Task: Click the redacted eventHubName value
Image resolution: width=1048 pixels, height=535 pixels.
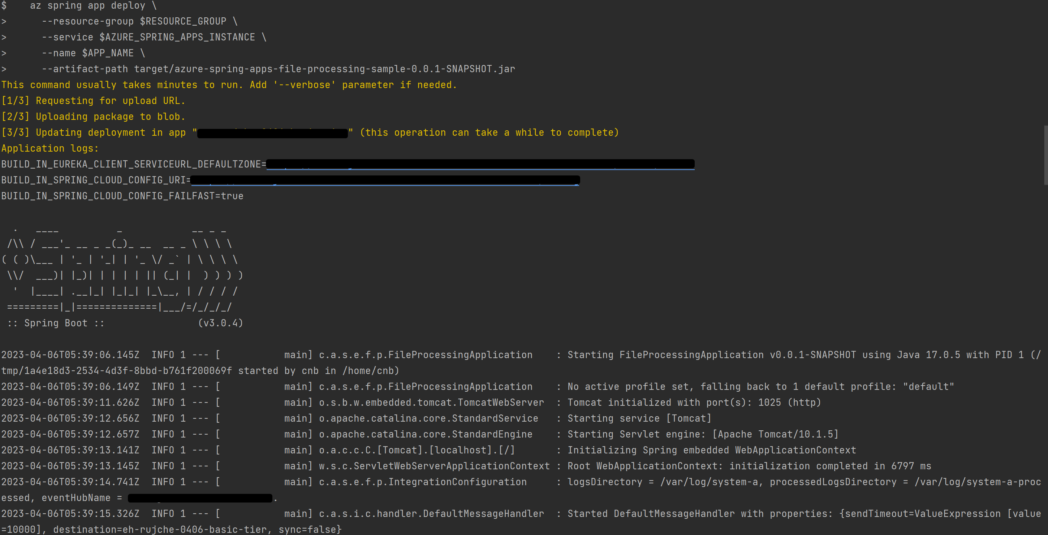Action: click(x=200, y=498)
